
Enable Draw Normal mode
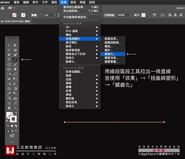pos(8,131)
